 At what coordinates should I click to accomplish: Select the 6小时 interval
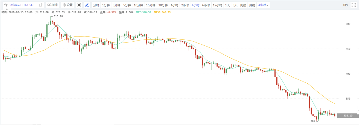[206, 5]
